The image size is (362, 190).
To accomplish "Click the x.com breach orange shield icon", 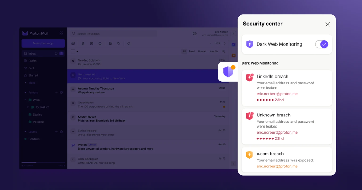I will coord(249,155).
